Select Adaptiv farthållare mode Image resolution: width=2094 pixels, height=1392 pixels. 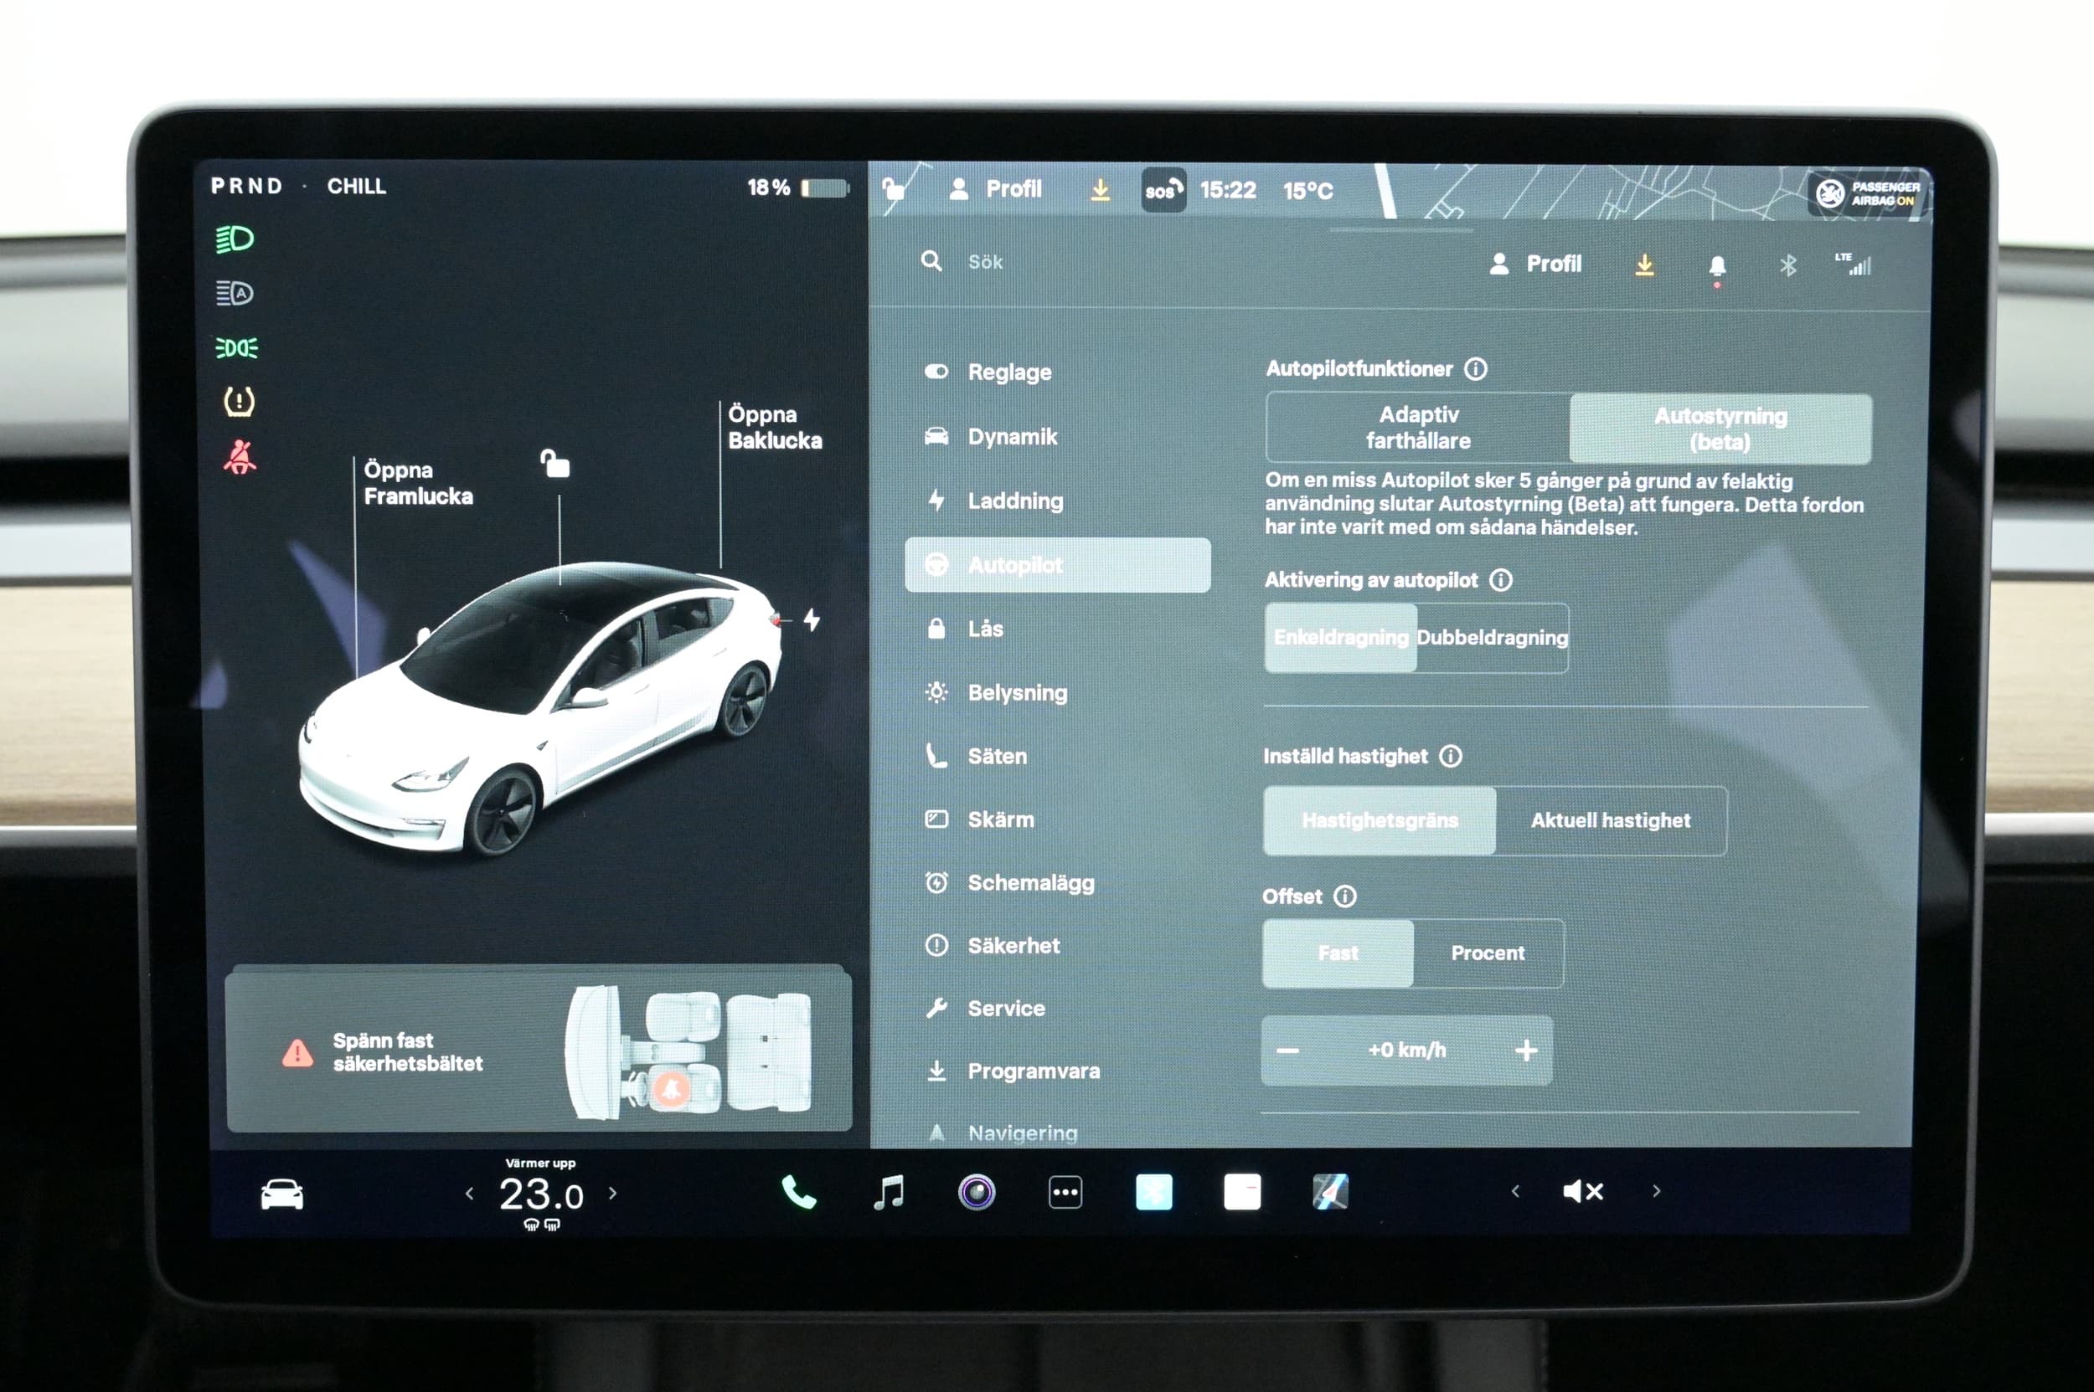pyautogui.click(x=1418, y=428)
